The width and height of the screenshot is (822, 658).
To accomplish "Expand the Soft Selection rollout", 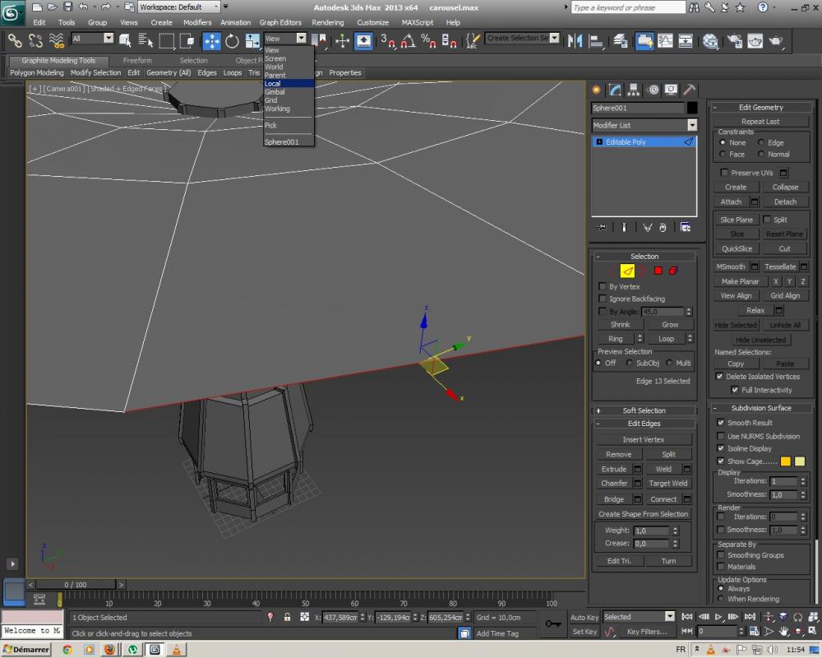I will [x=644, y=410].
